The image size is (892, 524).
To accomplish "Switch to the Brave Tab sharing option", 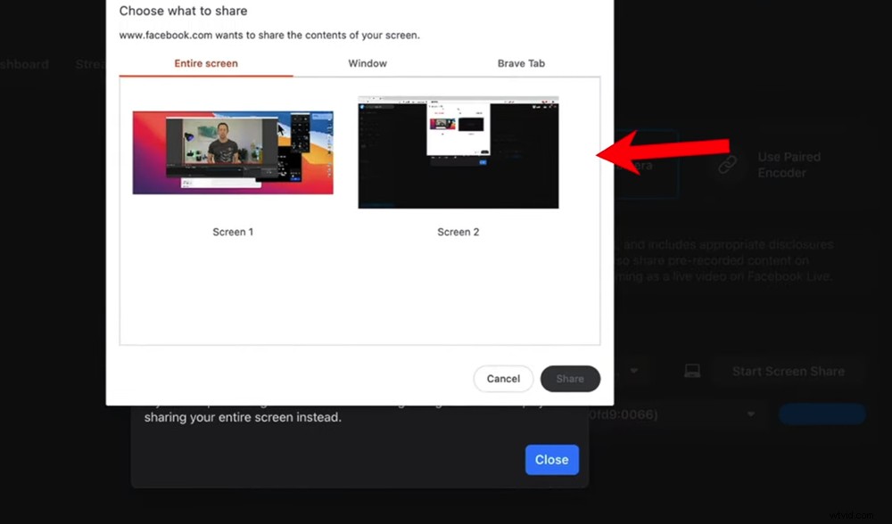I will click(x=520, y=63).
